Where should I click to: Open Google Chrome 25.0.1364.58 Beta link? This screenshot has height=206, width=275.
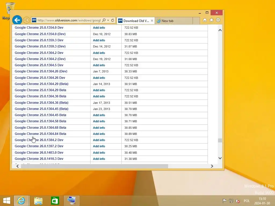coord(40,121)
